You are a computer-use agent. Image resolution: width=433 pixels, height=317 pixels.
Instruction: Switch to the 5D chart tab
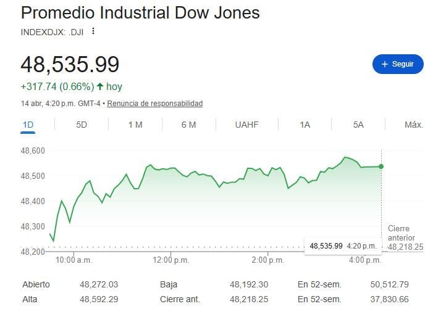(82, 125)
